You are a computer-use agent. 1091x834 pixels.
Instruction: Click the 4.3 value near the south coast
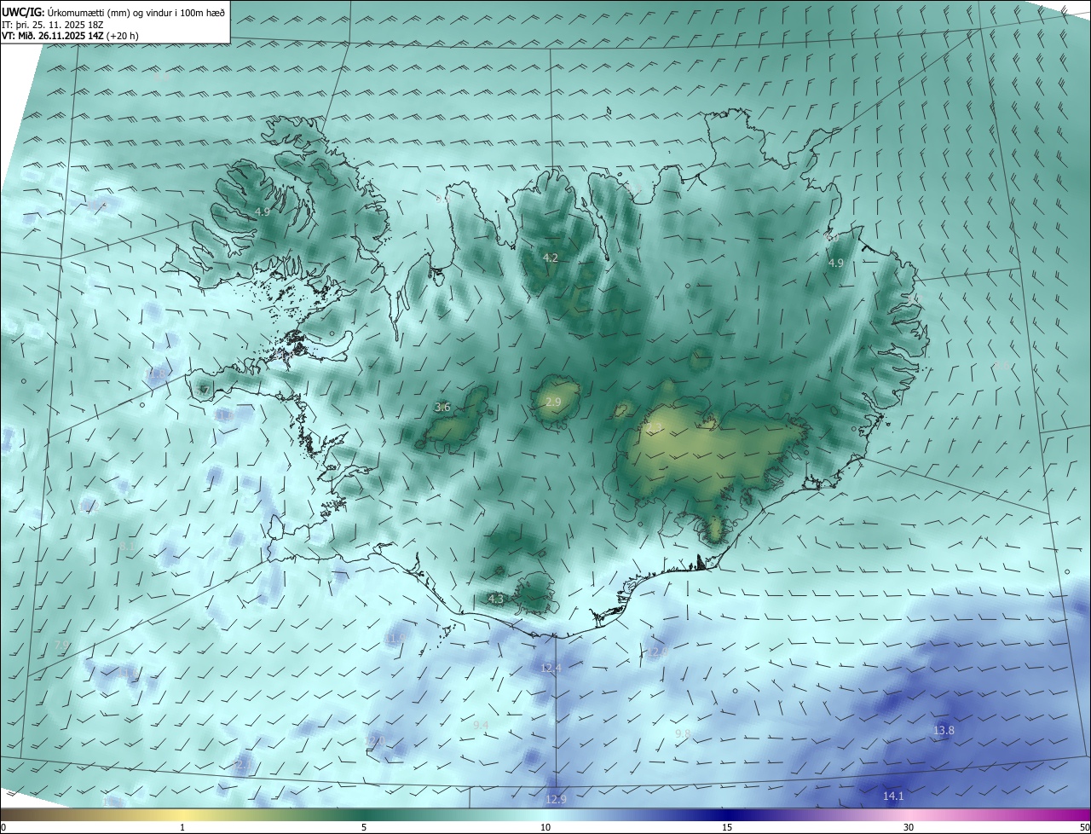[496, 599]
